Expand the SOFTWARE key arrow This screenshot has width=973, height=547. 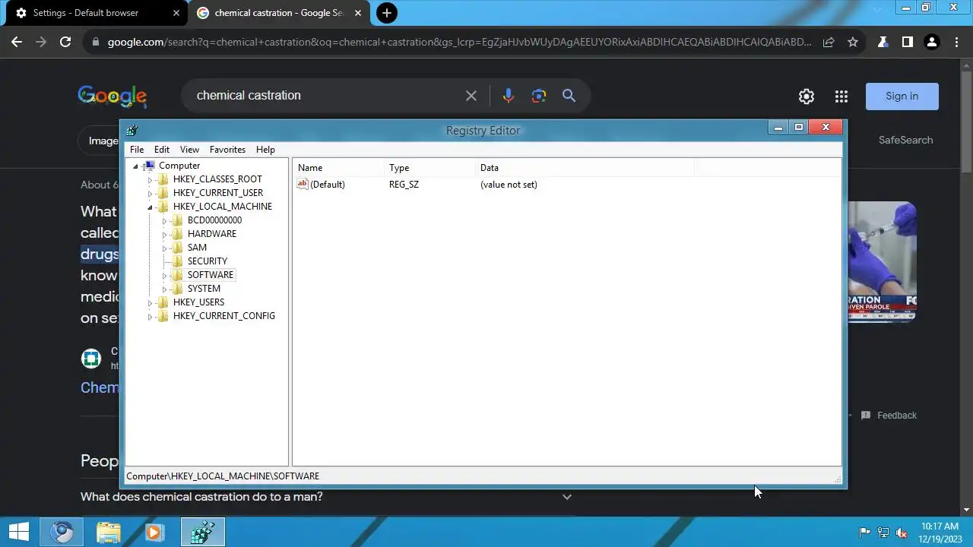point(164,276)
